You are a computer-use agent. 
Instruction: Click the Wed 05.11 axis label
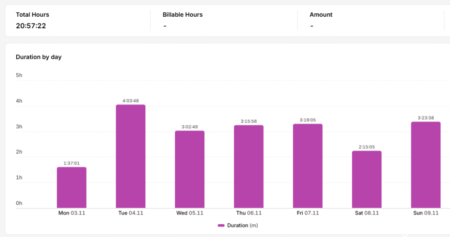[x=190, y=213]
